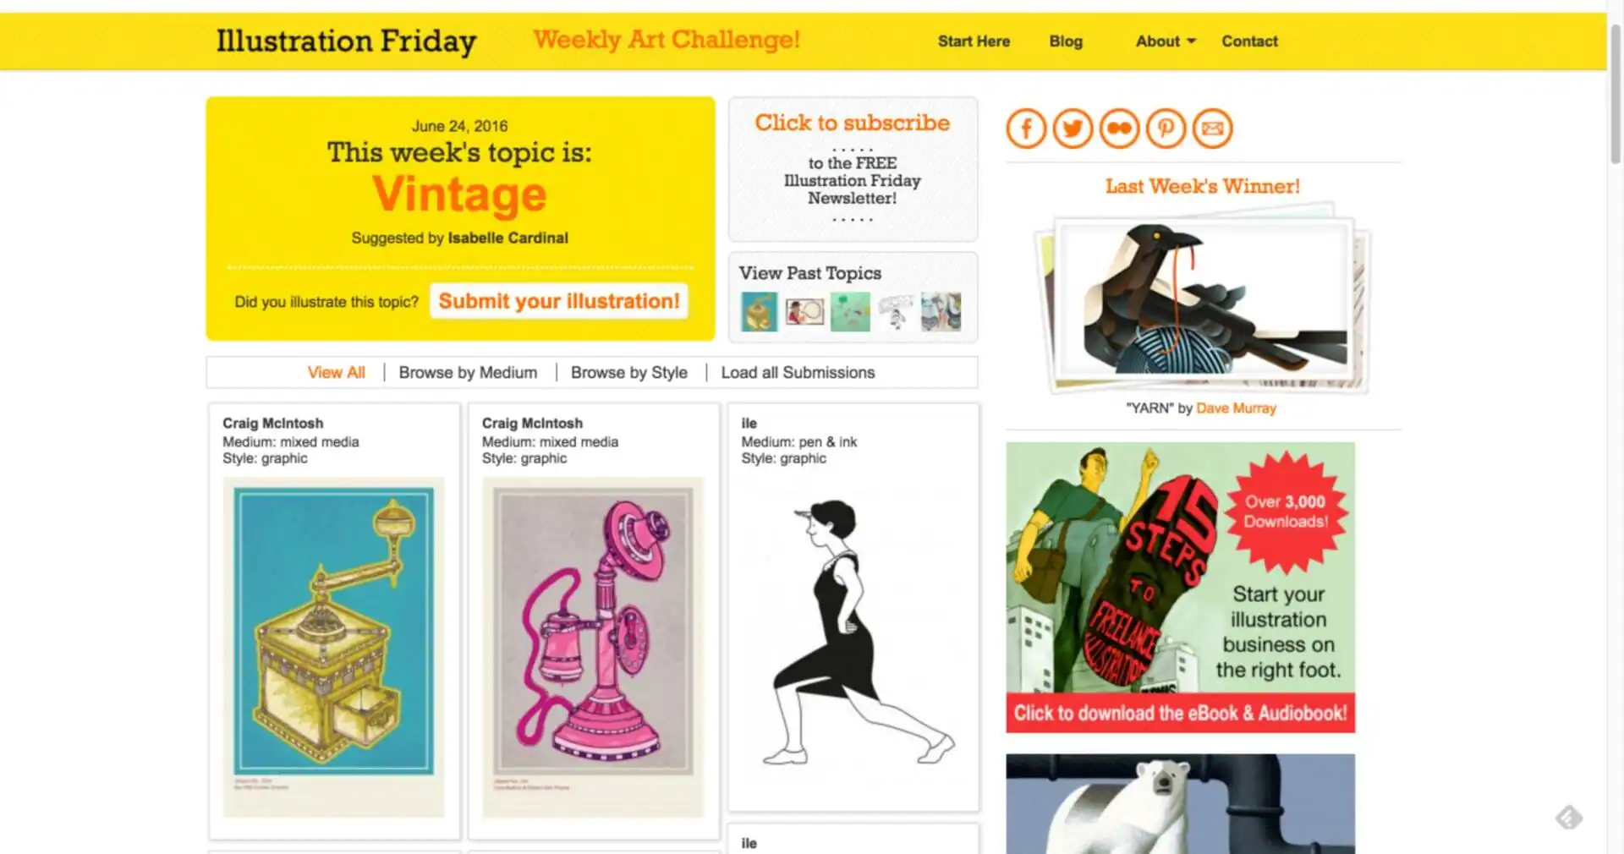The image size is (1624, 854).
Task: Open Dave Murray's profile link
Action: 1236,408
